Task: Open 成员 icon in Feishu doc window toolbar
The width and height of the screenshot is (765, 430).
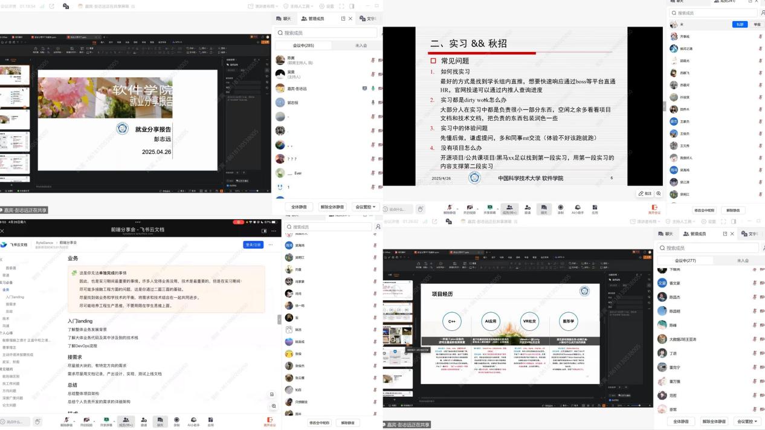Action: coord(126,421)
